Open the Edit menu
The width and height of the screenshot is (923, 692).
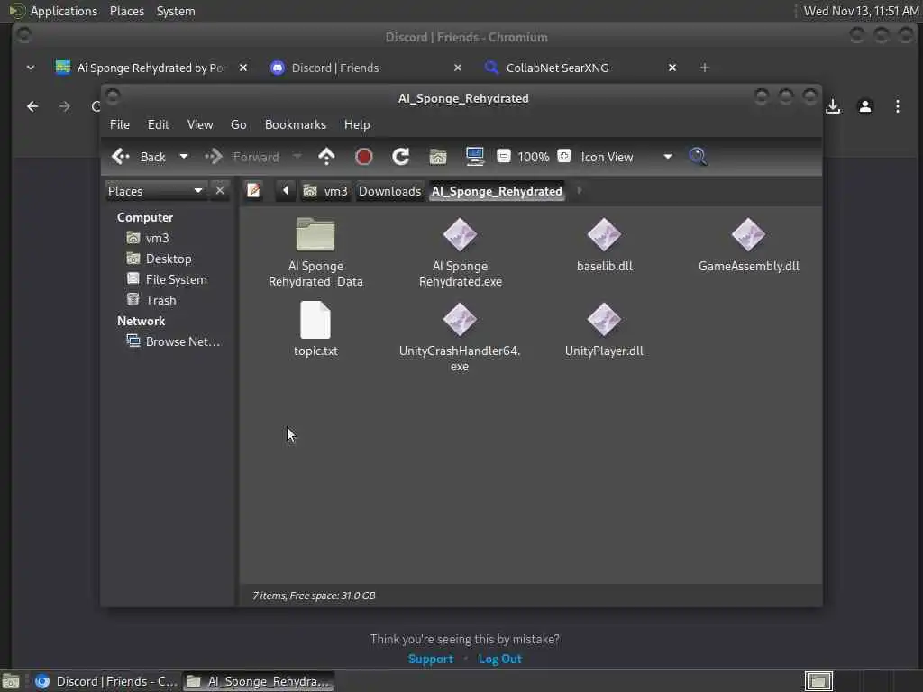click(159, 124)
